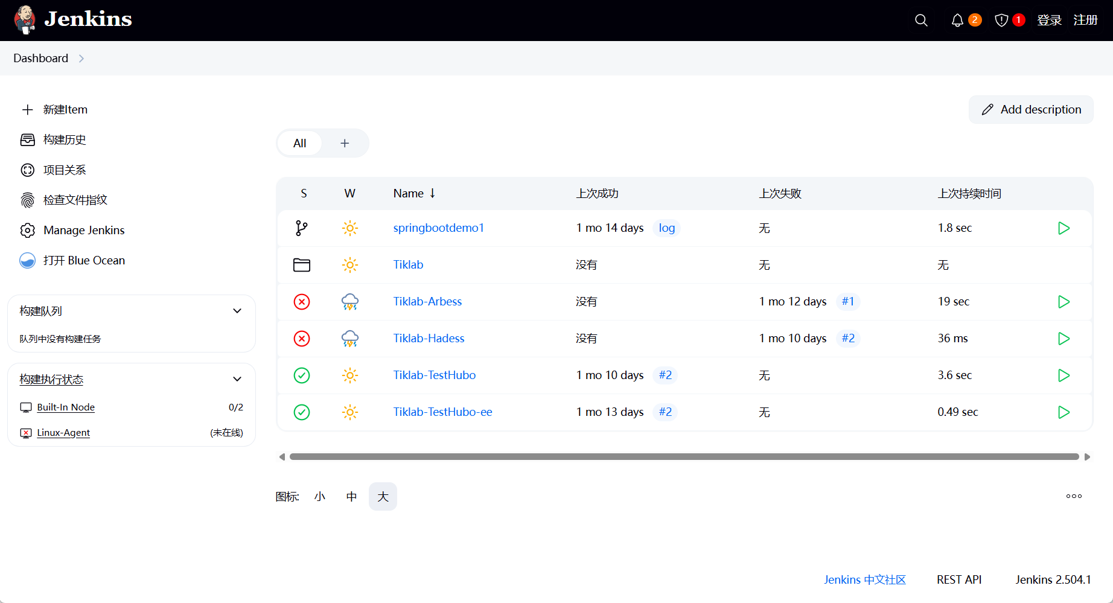The image size is (1113, 603).
Task: Schedule a build for Tiklab-Arbess
Action: [1064, 302]
